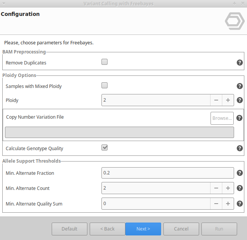Enable the Remove Duplicates checkbox
The width and height of the screenshot is (247, 240).
(x=104, y=62)
